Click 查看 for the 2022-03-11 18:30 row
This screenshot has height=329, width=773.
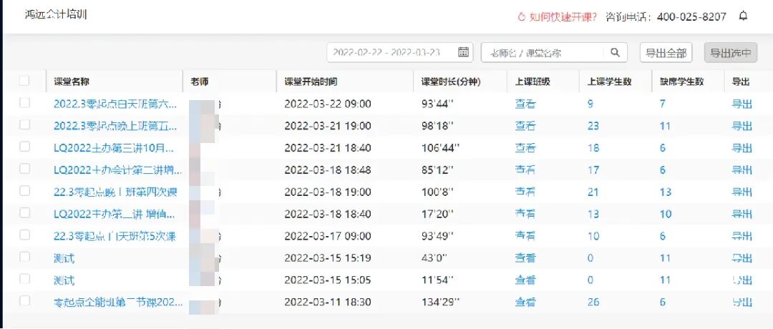525,302
